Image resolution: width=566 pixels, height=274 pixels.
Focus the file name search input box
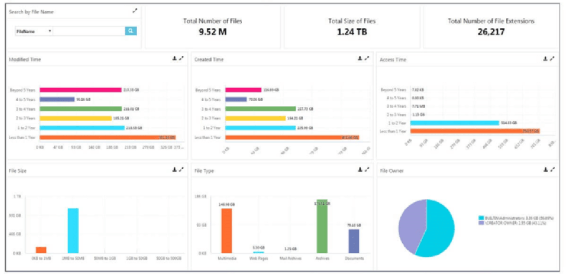tap(89, 31)
